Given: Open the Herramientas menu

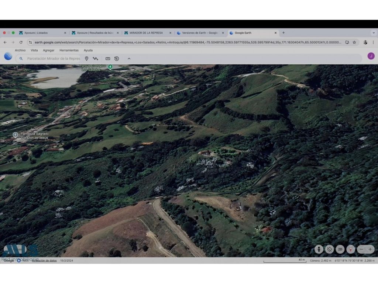Looking at the screenshot, I should (x=69, y=50).
